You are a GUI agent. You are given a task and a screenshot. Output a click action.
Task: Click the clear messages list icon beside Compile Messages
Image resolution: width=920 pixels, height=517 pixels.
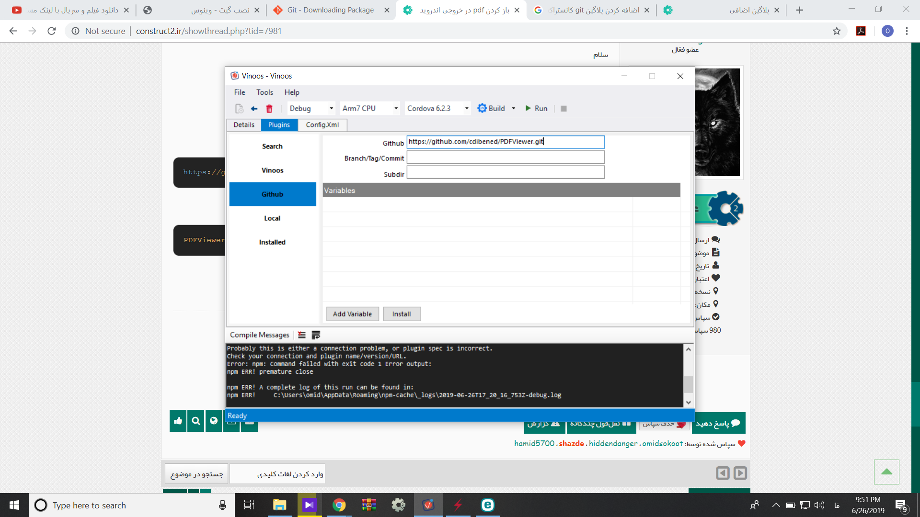(302, 335)
